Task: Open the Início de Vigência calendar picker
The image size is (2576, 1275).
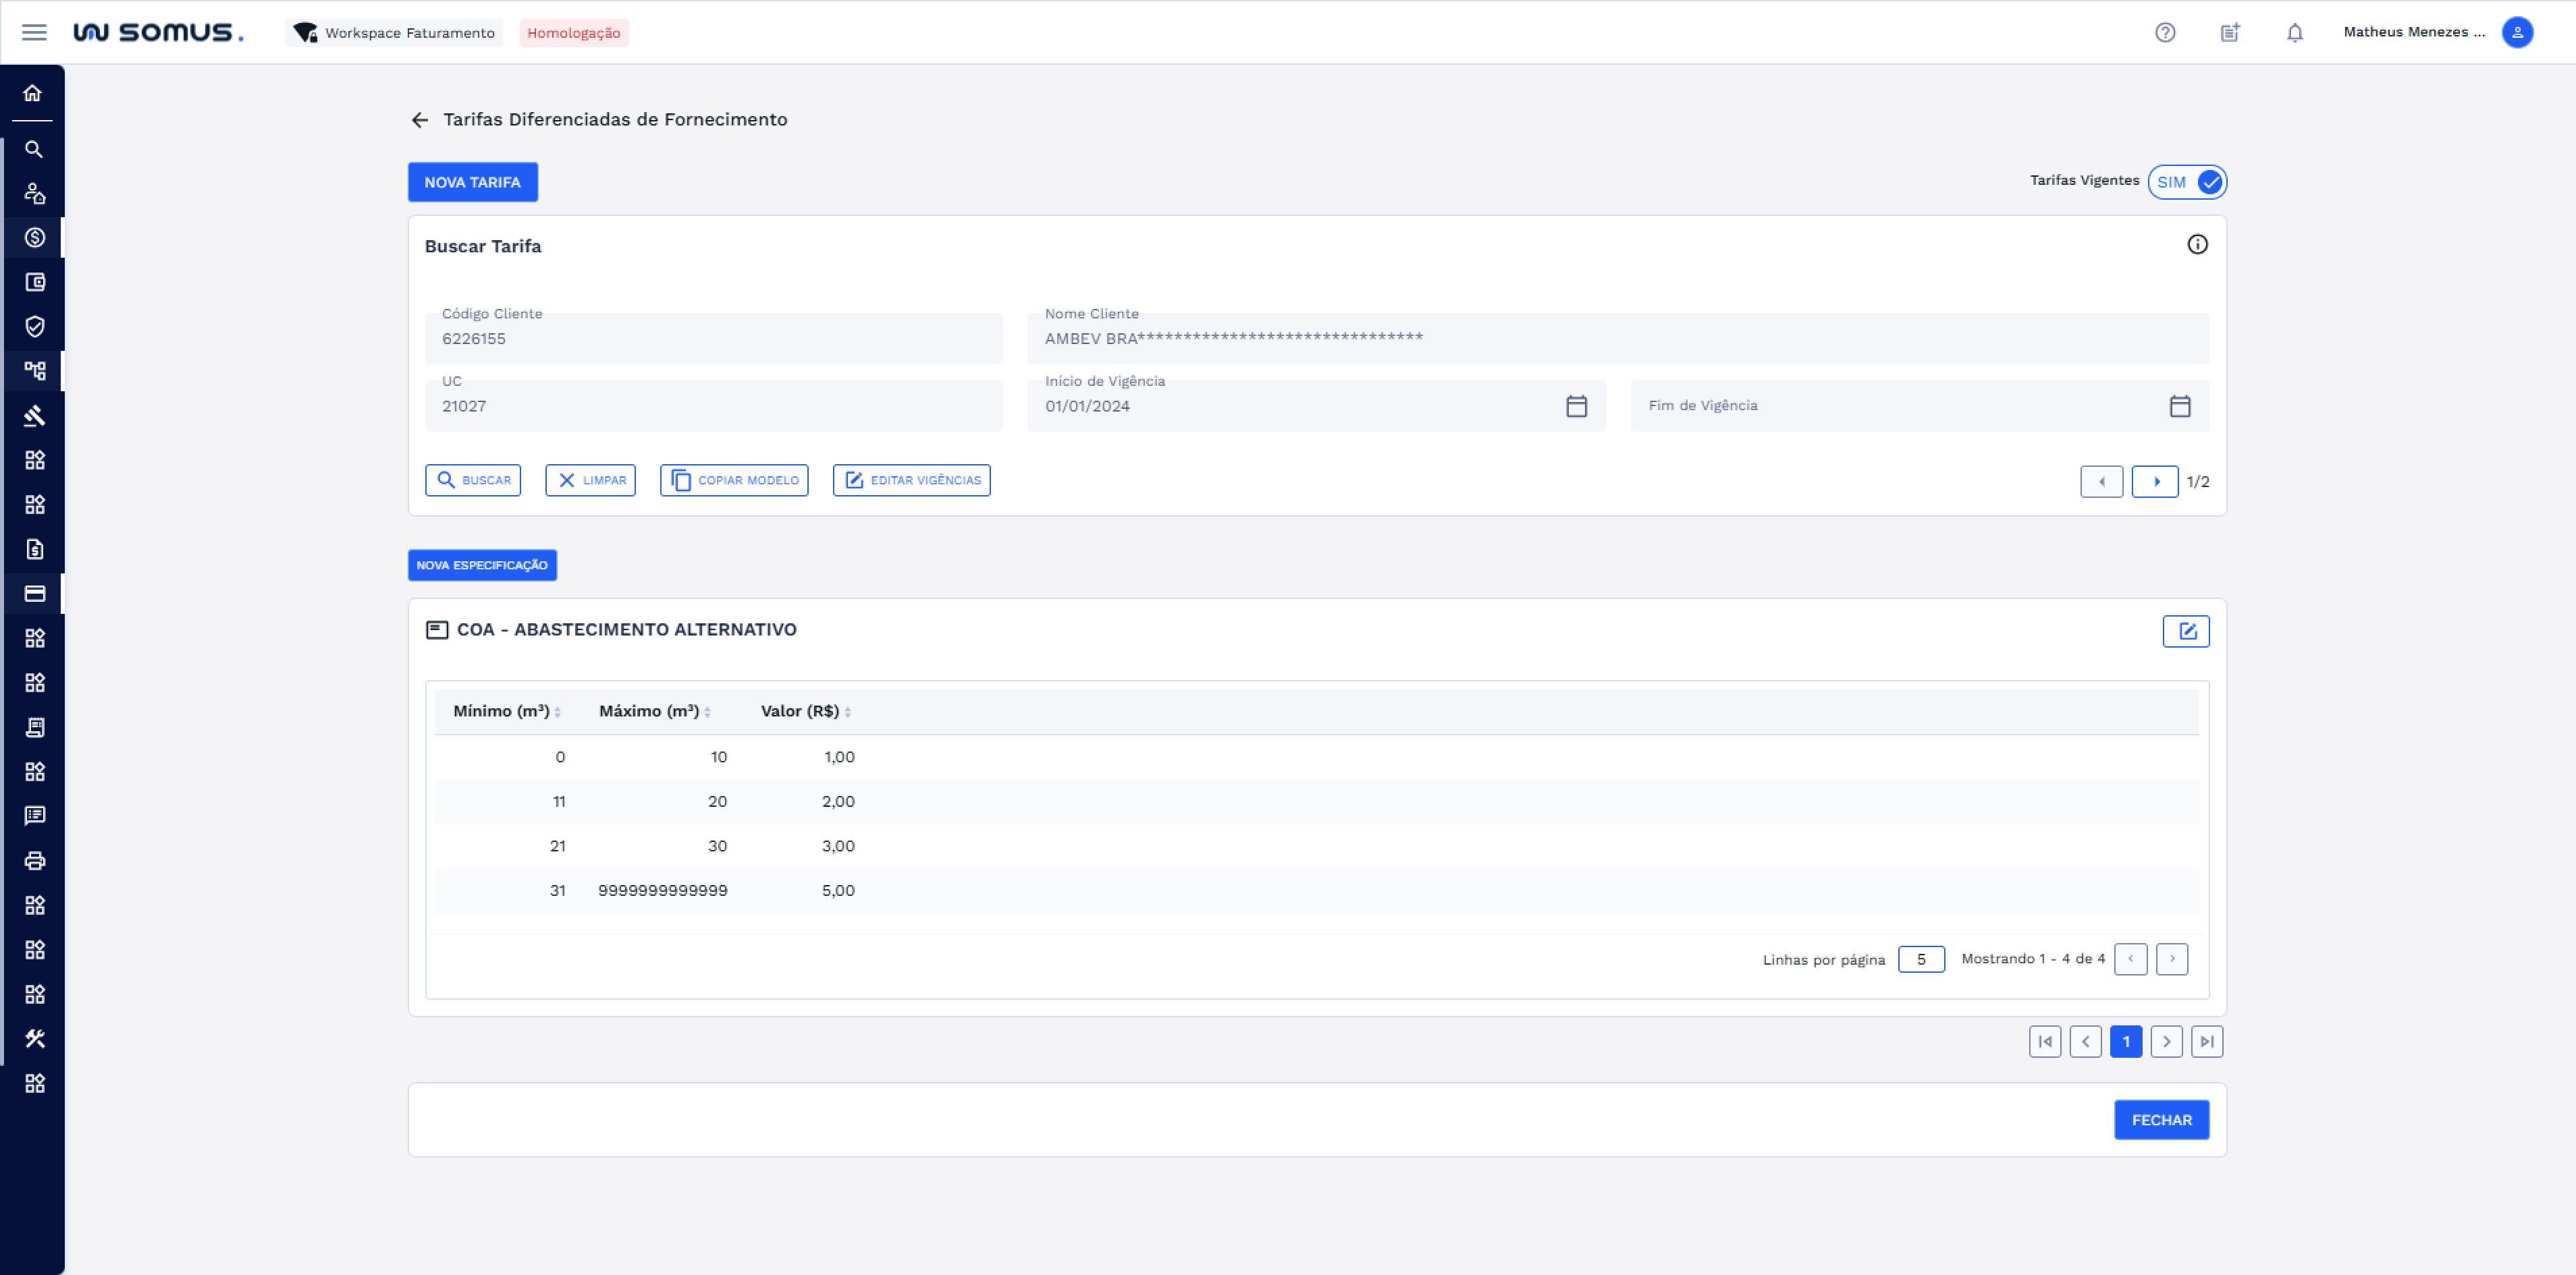Action: click(1576, 405)
